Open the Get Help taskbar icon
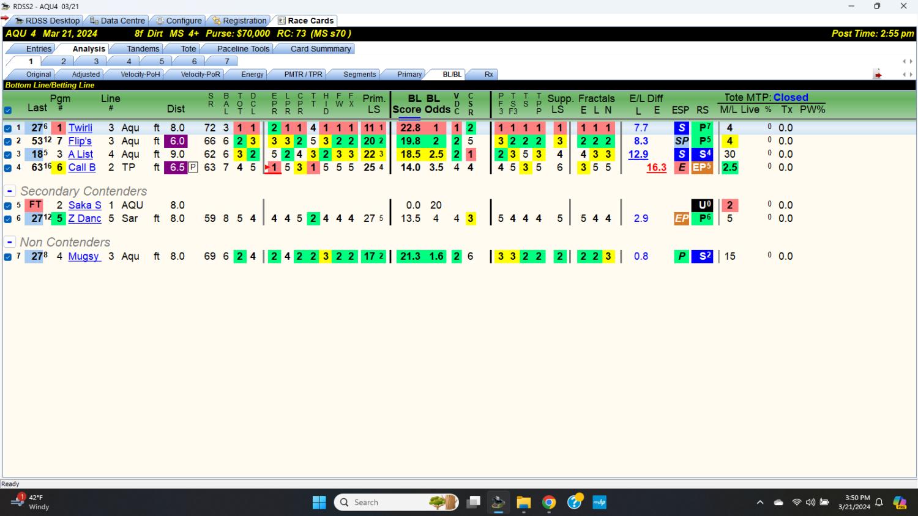 click(x=574, y=503)
